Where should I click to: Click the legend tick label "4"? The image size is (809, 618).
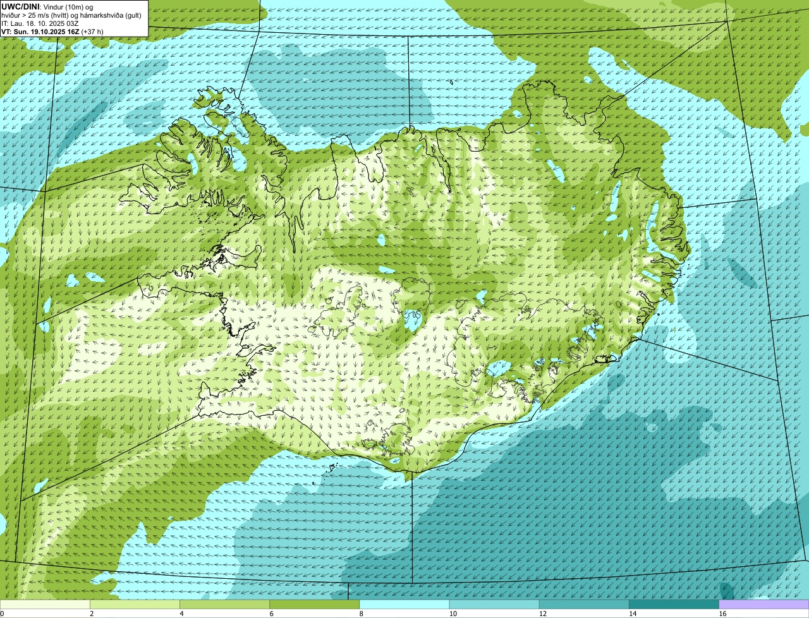pyautogui.click(x=181, y=614)
